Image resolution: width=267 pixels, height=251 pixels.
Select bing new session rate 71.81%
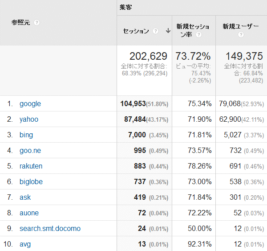[199, 135]
